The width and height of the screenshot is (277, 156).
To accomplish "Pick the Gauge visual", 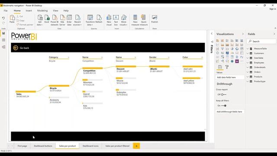I will (232, 53).
